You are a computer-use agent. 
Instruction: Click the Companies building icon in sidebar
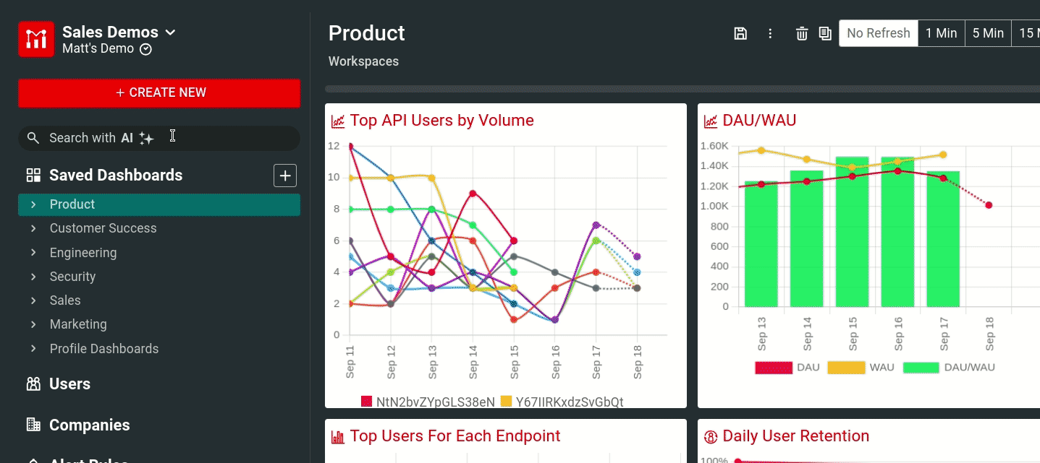point(33,425)
